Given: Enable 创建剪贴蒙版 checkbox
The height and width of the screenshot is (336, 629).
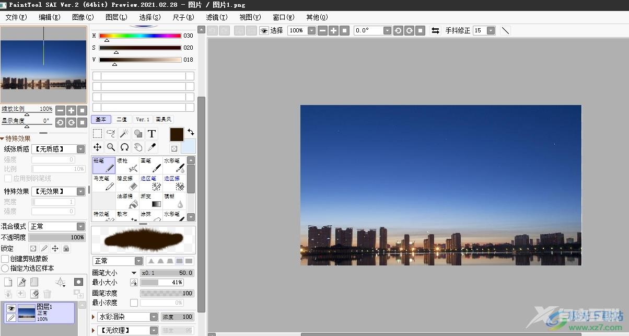Looking at the screenshot, I should [x=5, y=259].
